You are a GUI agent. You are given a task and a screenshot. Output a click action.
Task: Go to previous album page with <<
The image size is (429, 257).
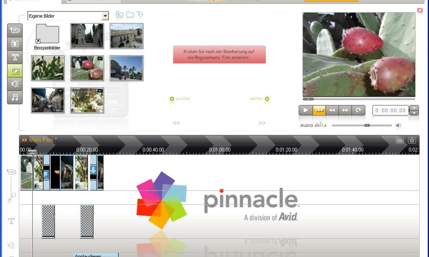[x=176, y=123]
